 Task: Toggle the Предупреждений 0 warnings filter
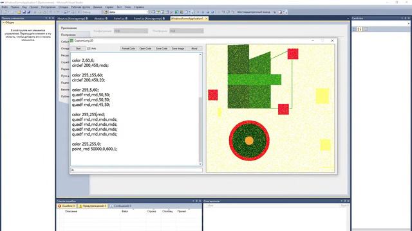[x=93, y=206]
